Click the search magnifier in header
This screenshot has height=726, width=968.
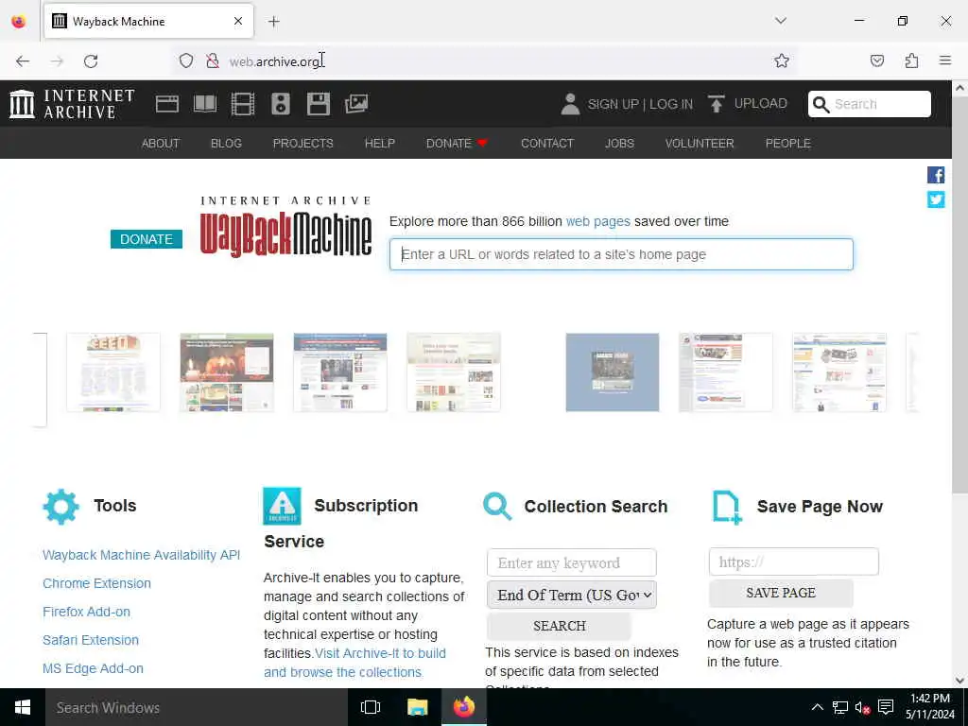point(821,104)
